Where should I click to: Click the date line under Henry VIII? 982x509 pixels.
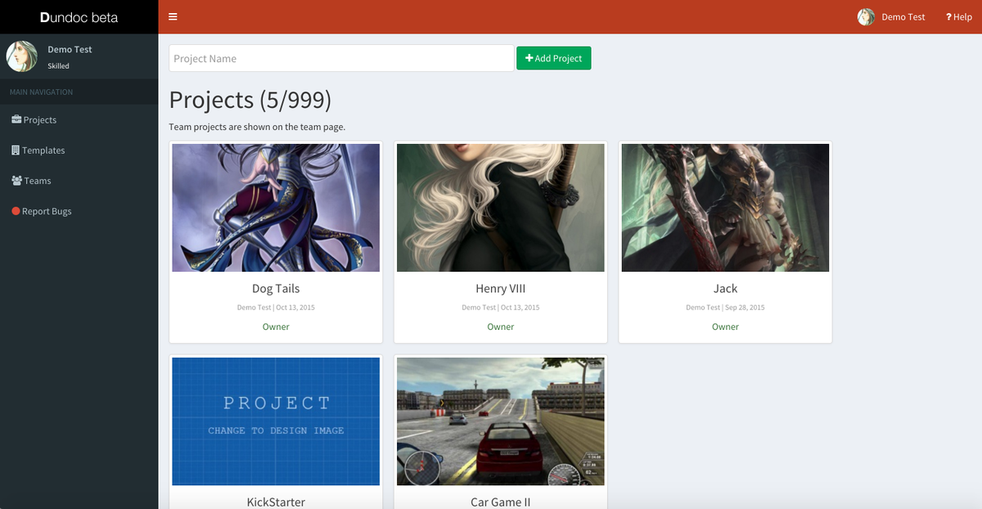pos(501,308)
